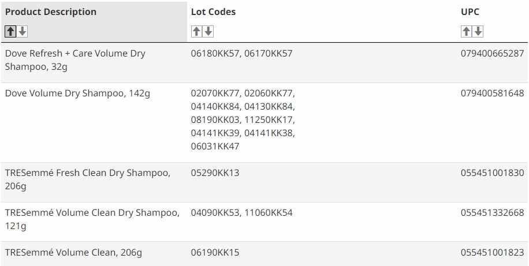Click lot code 05290KK13
The image size is (529, 266).
(215, 173)
